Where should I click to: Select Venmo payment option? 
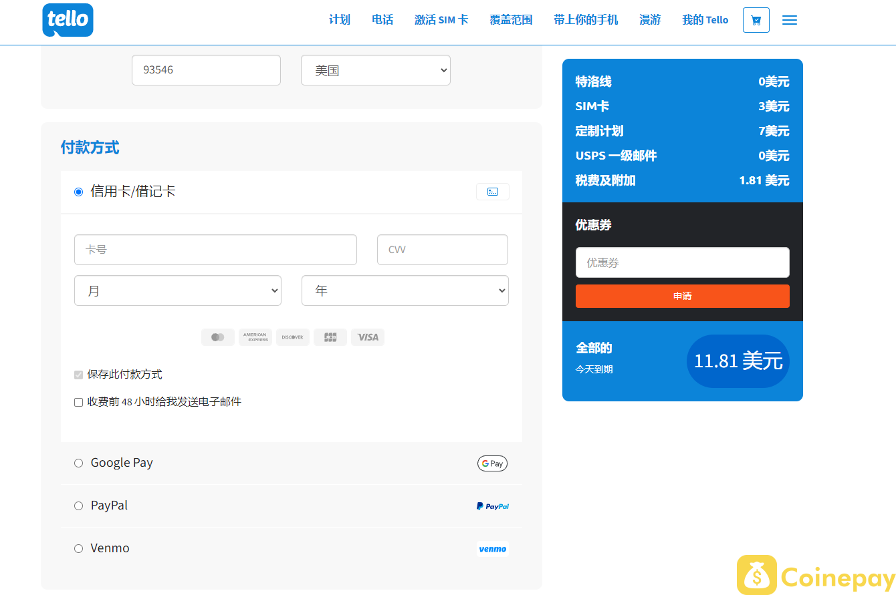pyautogui.click(x=78, y=548)
